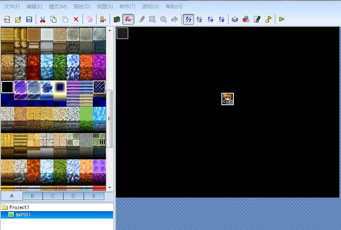This screenshot has height=230, width=341.
Task: Open the Database stacked-sheets icon
Action: click(235, 19)
